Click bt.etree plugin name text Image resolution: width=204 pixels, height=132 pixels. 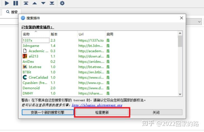[x=35, y=67]
